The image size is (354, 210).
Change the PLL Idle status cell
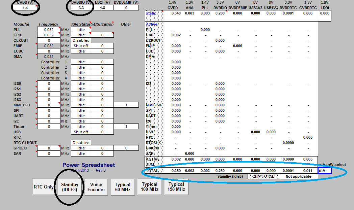[81, 30]
